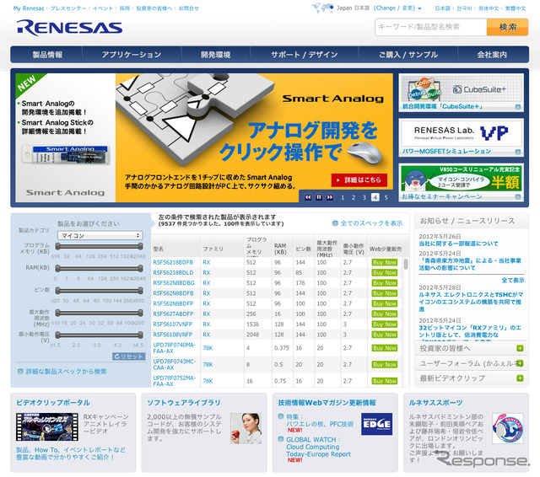540x477 pixels.
Task: Open the 製品カテゴリ マイコン dropdown
Action: click(x=100, y=236)
